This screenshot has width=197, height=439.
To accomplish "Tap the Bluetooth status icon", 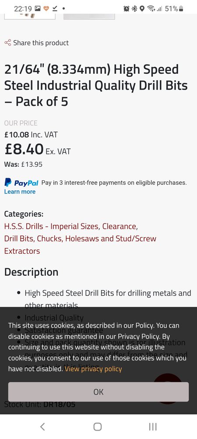I will click(x=134, y=9).
